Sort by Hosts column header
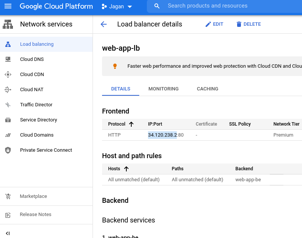The height and width of the screenshot is (238, 302). (x=114, y=169)
